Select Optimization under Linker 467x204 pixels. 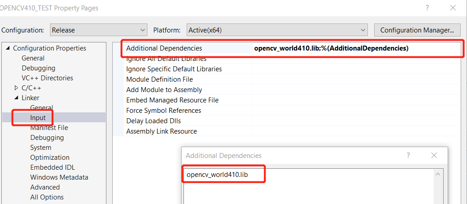[50, 158]
